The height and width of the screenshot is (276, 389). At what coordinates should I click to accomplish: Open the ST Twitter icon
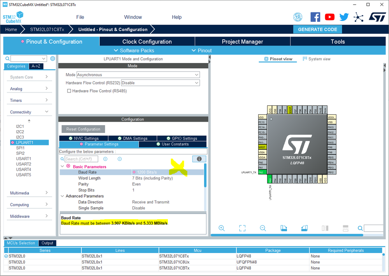(x=344, y=17)
